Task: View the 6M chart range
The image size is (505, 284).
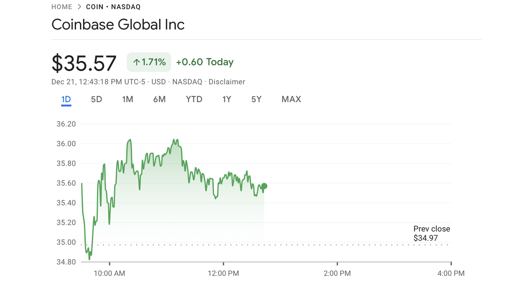Action: (x=159, y=99)
